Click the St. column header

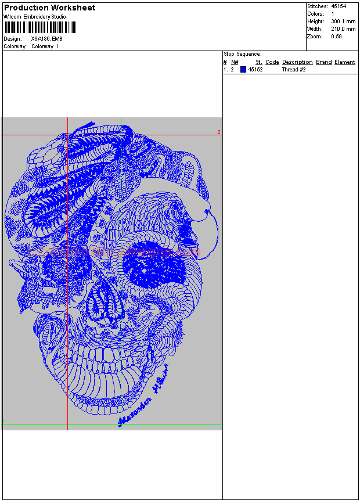coord(258,62)
